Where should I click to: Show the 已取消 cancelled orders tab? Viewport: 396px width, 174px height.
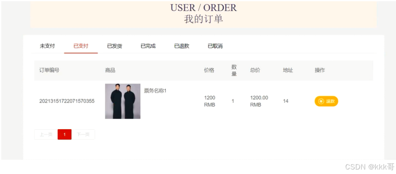(x=215, y=46)
